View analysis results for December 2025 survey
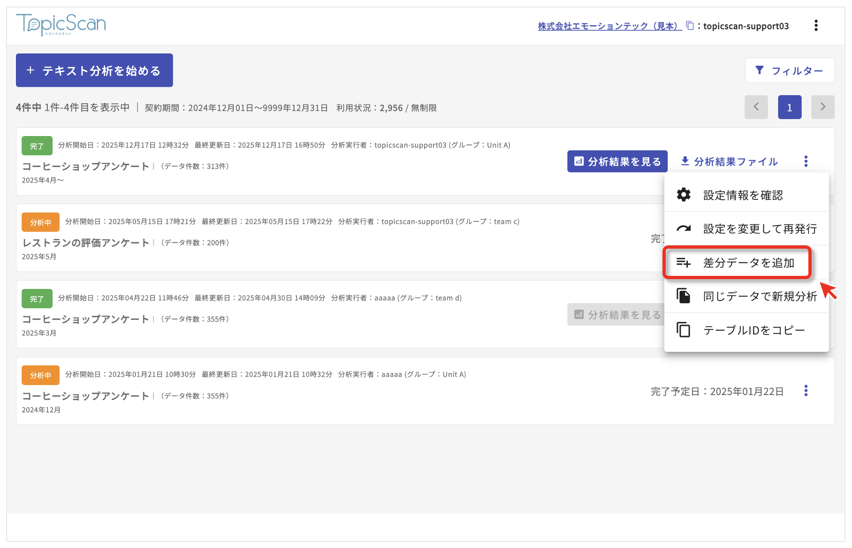 point(617,161)
